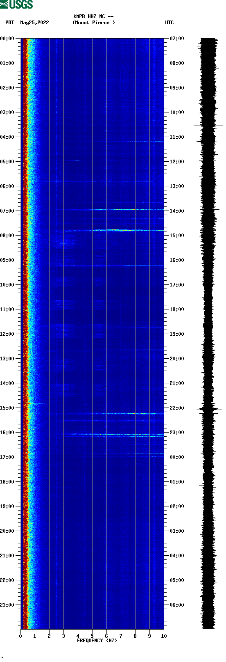Image resolution: width=226 pixels, height=662 pixels.
Task: Click the 23:00 PDT time label on left axis
Action: coord(7,605)
